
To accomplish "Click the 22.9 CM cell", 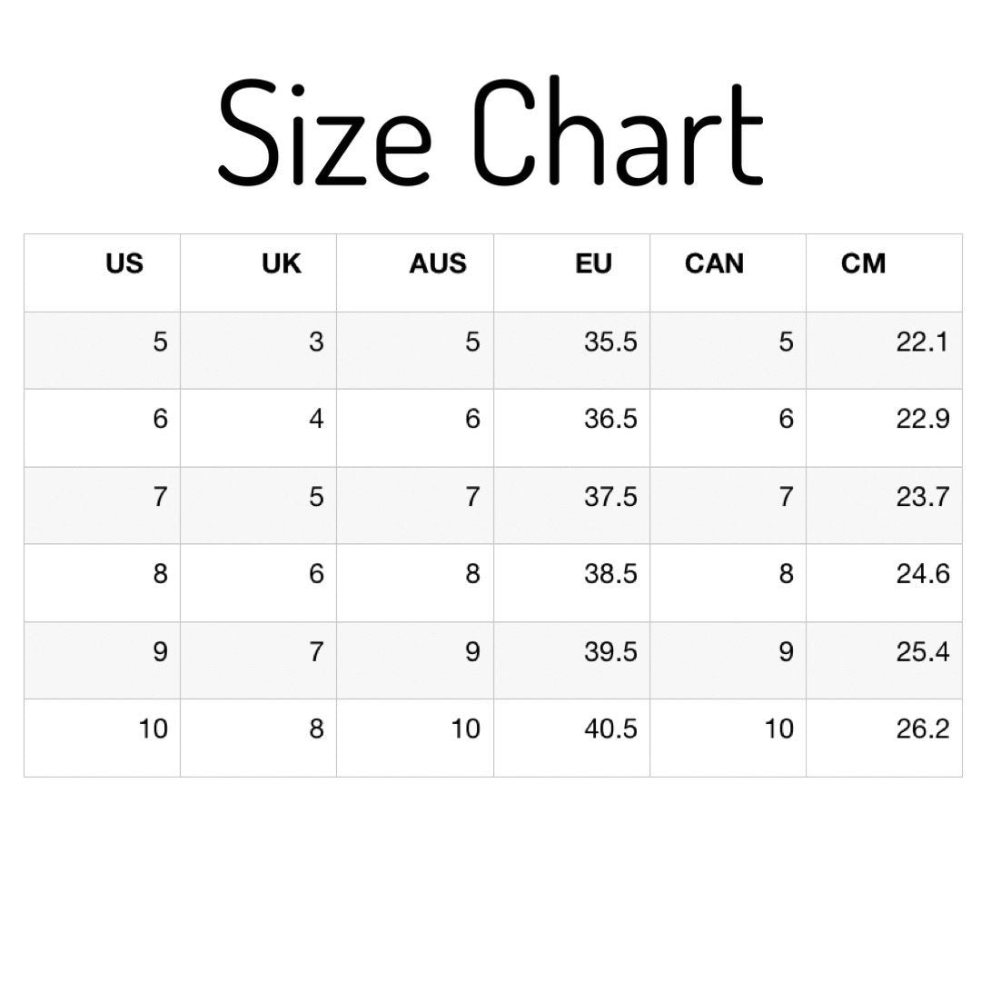I will click(922, 419).
